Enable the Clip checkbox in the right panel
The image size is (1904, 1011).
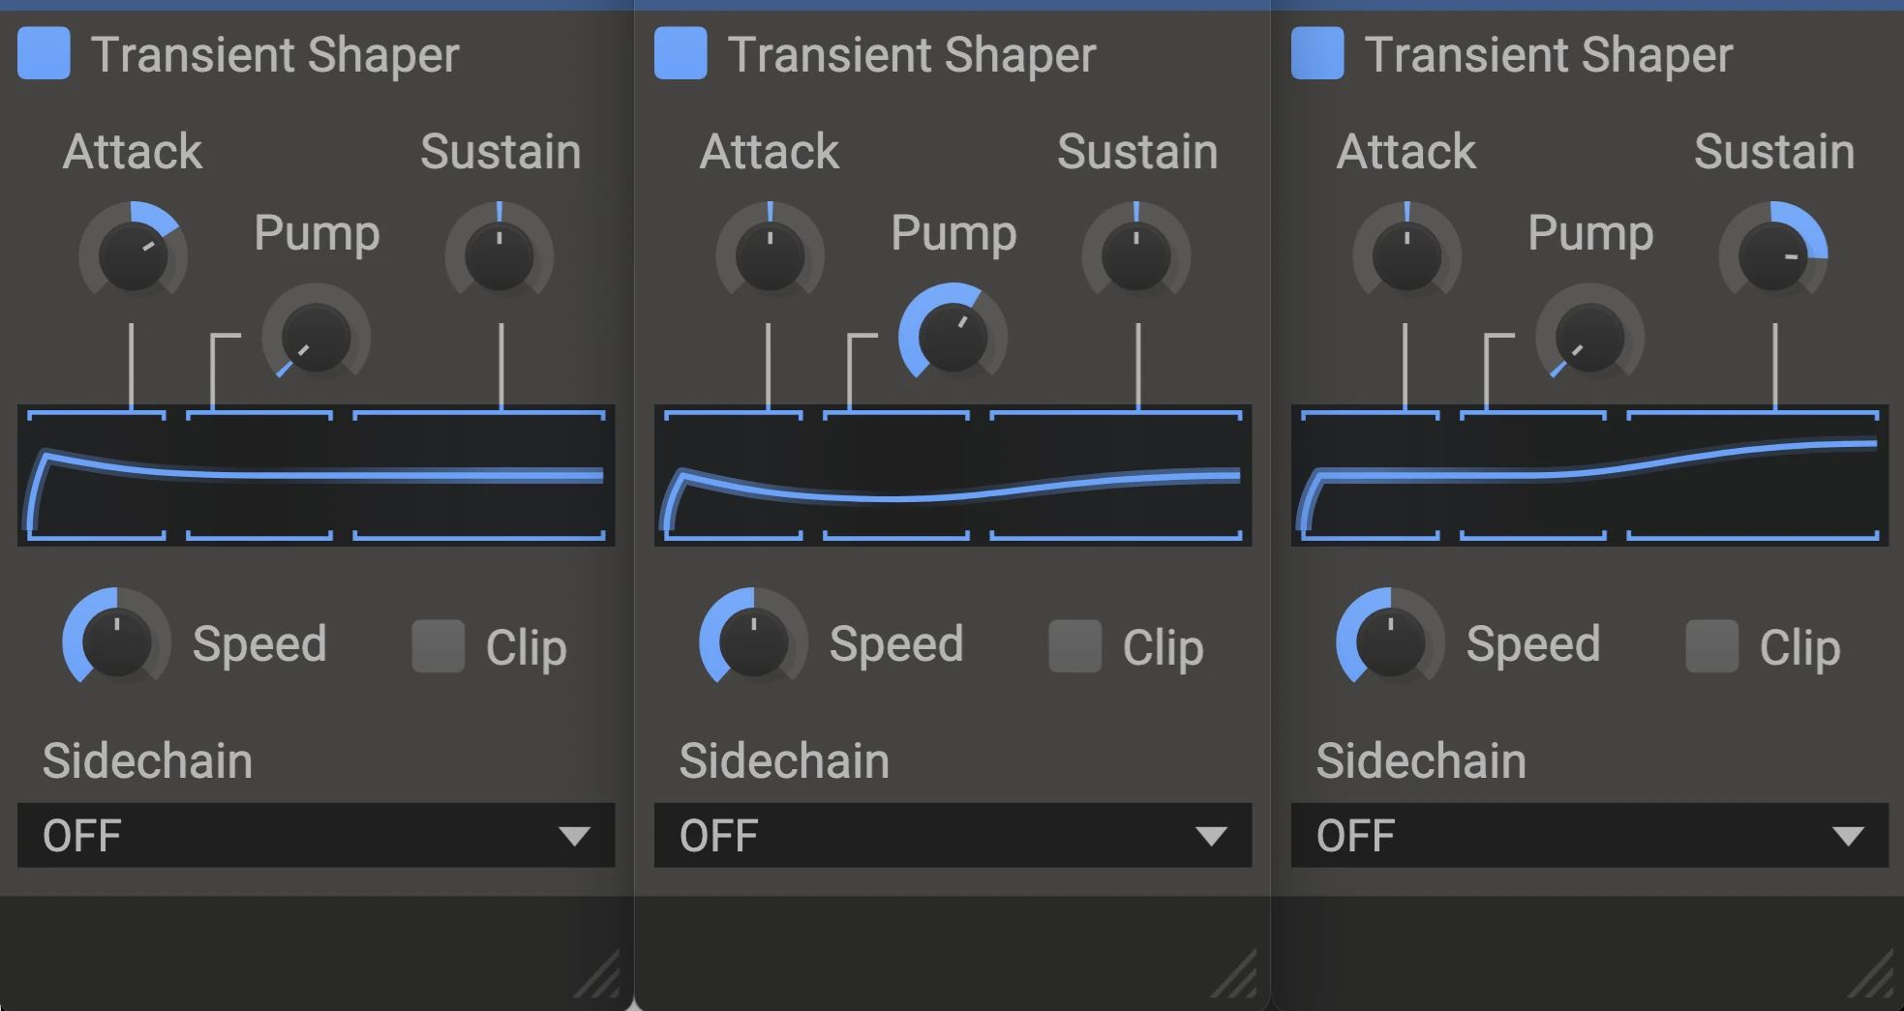click(x=1712, y=646)
